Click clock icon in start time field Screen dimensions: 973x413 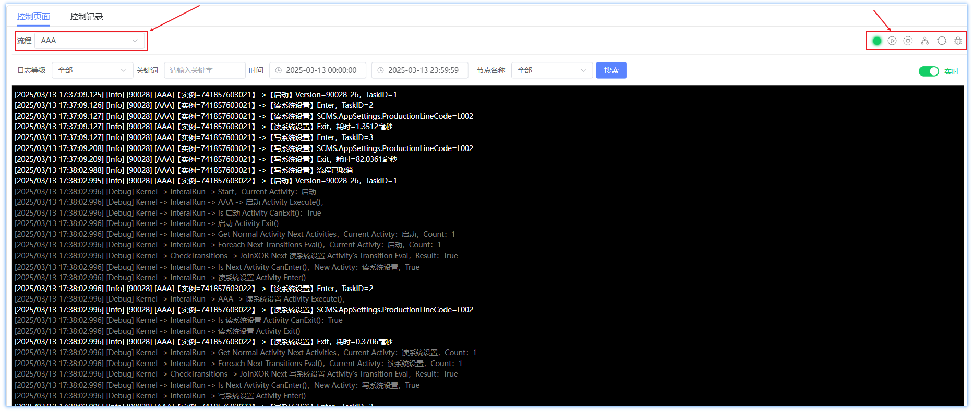click(279, 70)
